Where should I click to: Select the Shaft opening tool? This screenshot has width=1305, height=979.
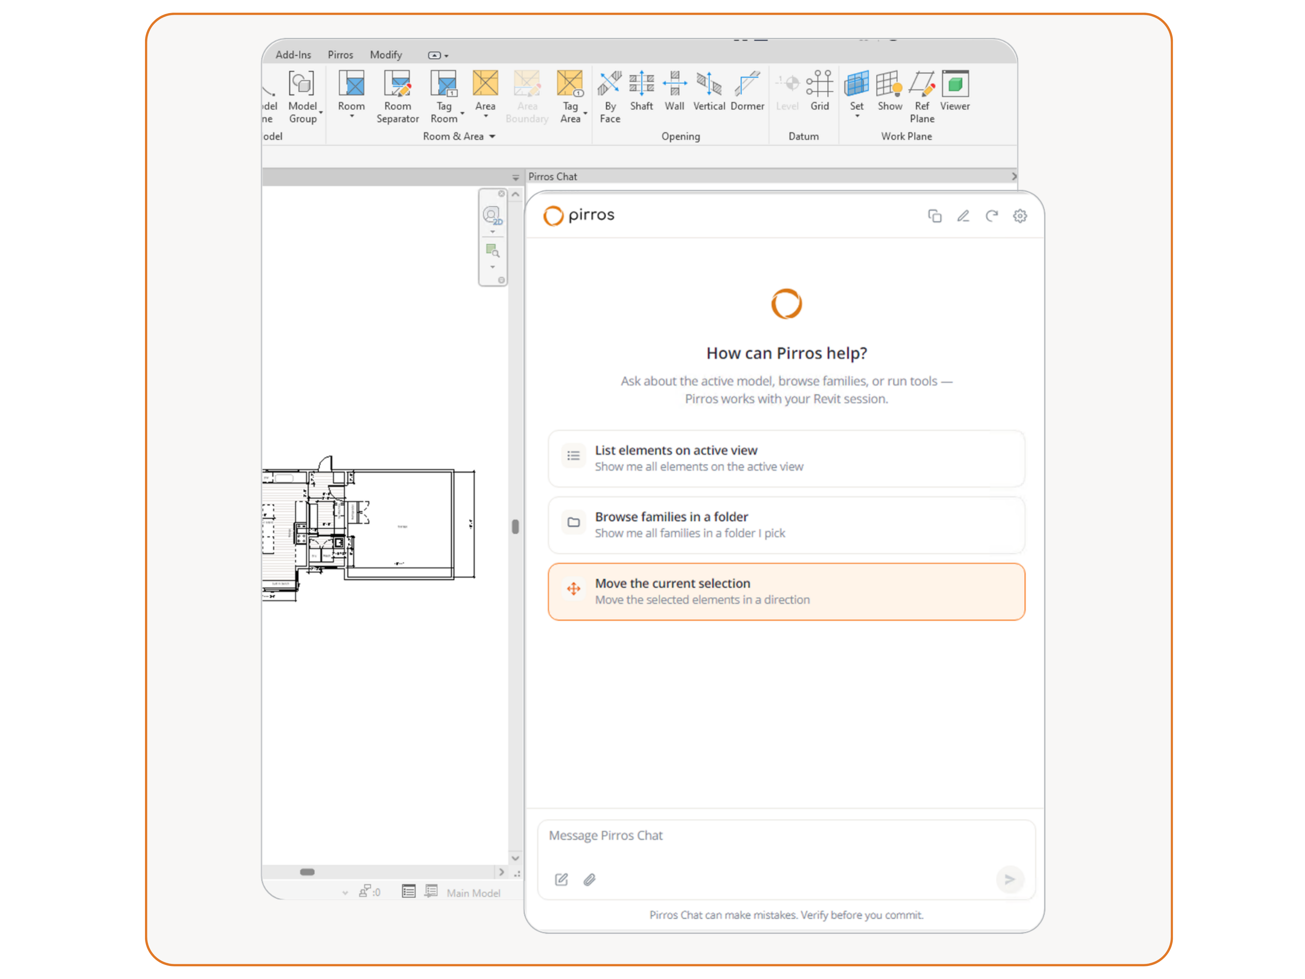point(641,90)
